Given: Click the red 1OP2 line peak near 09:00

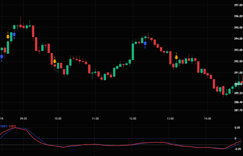Looking at the screenshot, I should (x=16, y=128).
